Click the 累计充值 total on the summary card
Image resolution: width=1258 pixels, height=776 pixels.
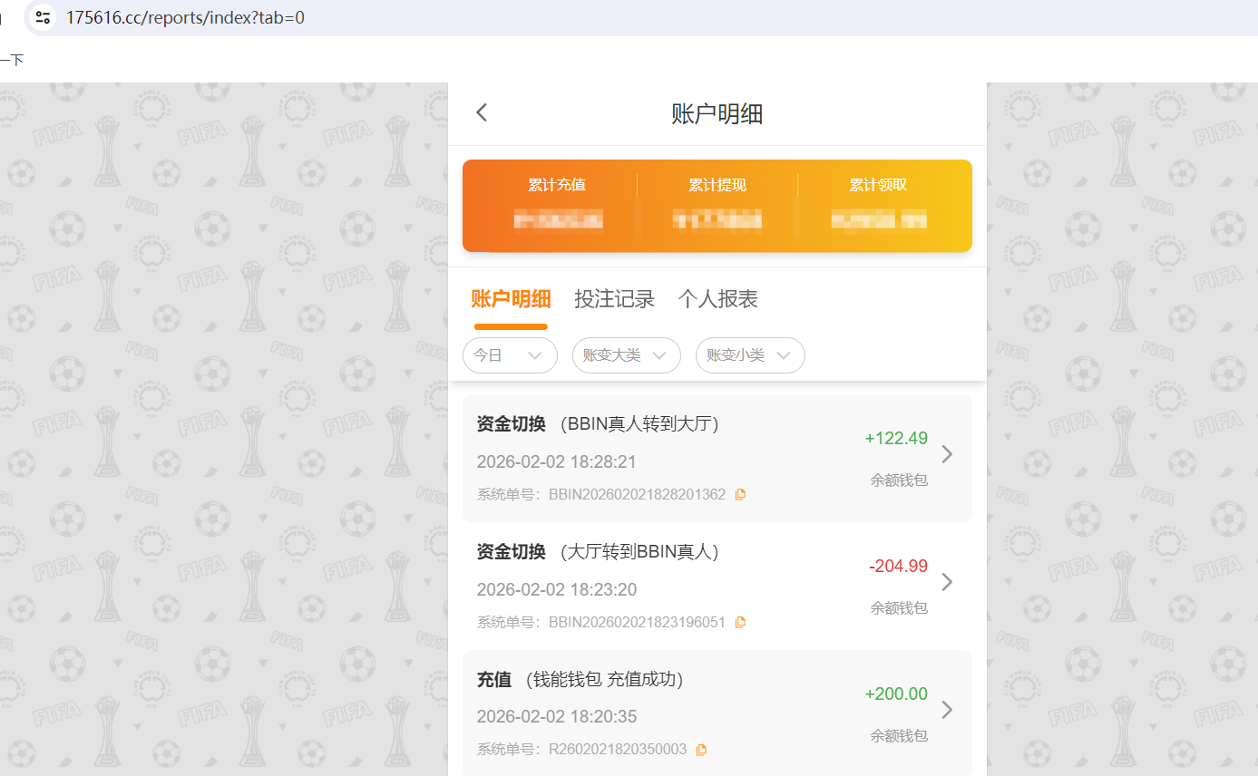point(557,185)
